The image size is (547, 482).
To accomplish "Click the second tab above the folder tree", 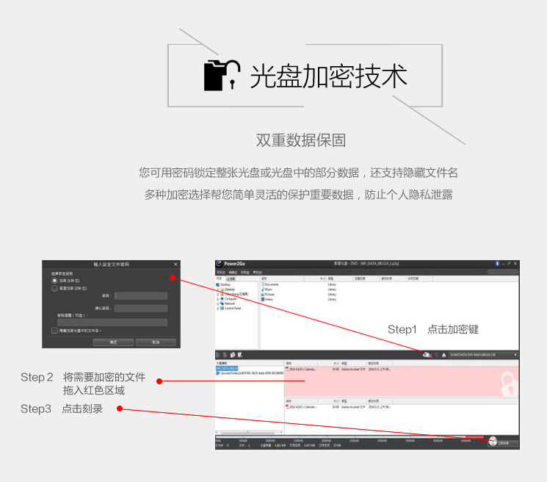I will click(231, 278).
